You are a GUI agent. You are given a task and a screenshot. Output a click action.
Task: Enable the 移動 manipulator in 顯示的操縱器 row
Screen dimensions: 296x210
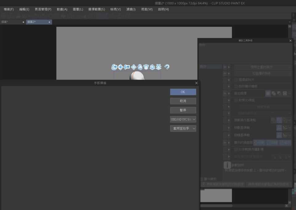[260, 143]
